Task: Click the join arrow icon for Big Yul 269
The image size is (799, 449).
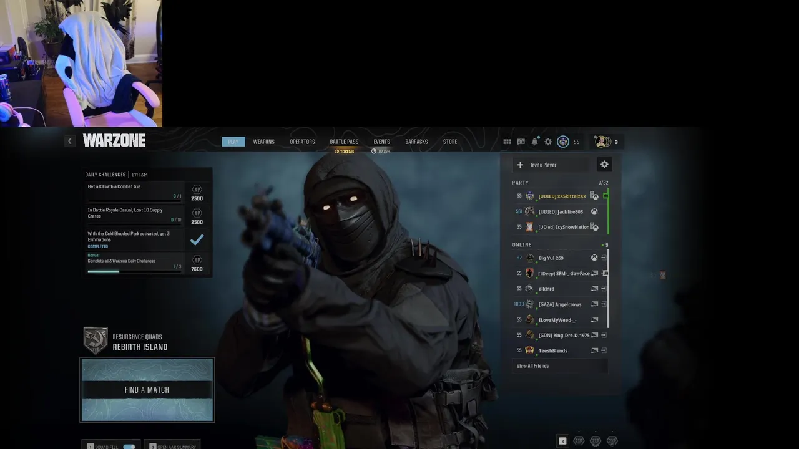Action: click(x=604, y=258)
